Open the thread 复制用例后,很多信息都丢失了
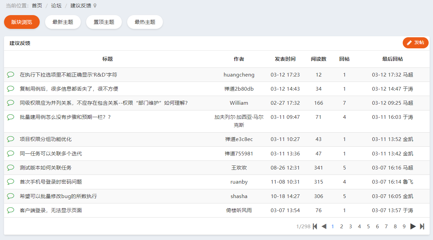This screenshot has height=240, width=433. (x=69, y=89)
